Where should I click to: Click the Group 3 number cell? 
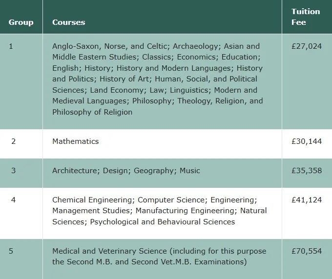[x=21, y=173]
